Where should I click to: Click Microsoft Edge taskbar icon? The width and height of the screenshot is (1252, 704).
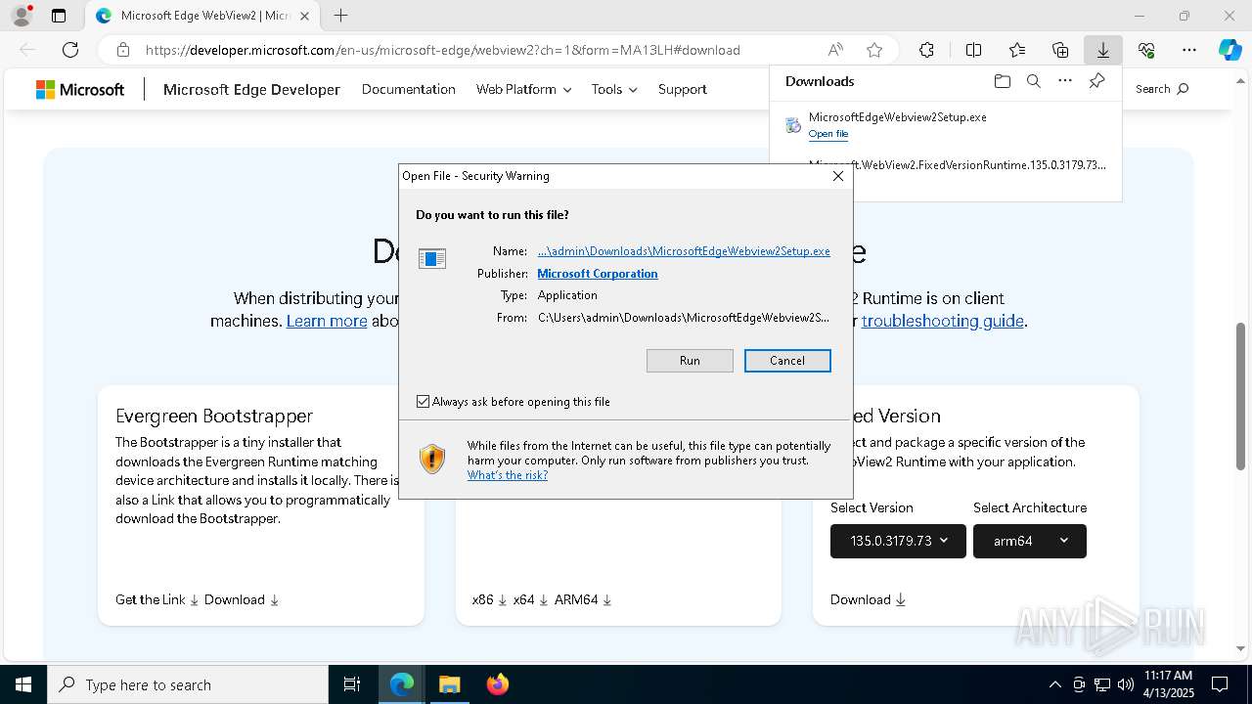click(x=402, y=684)
